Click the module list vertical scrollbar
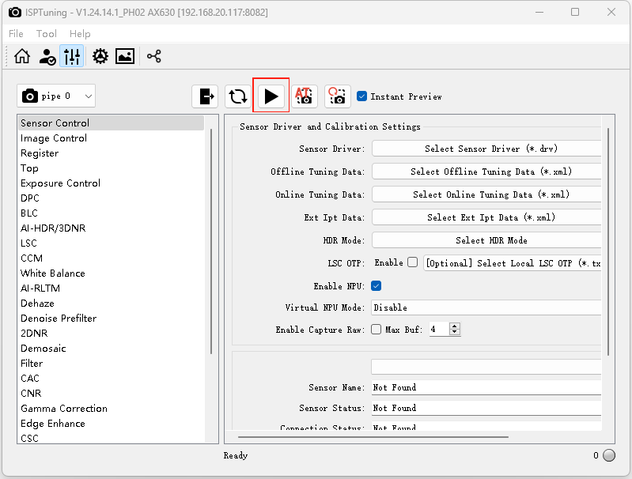632x479 pixels. 211,242
